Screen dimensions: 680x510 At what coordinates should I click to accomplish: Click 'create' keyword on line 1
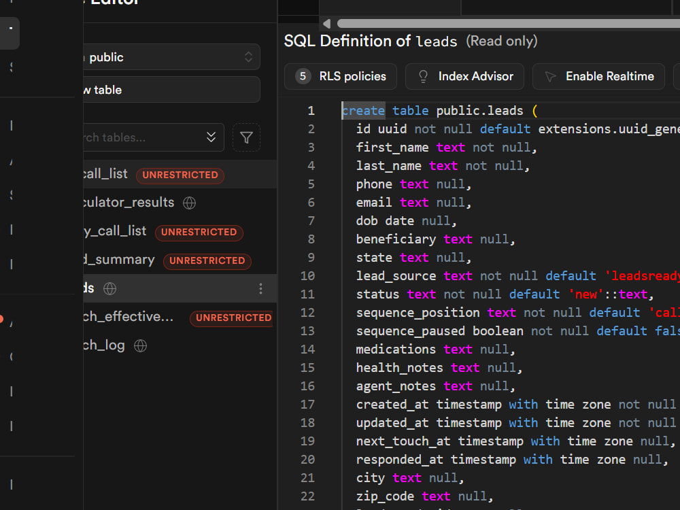pos(363,111)
